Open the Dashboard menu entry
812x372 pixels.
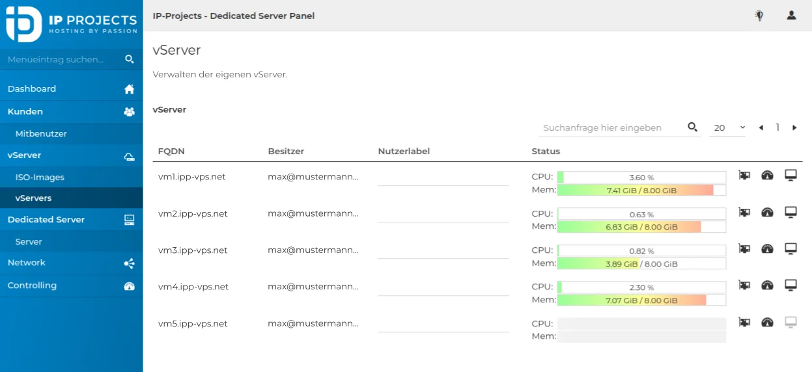(32, 89)
